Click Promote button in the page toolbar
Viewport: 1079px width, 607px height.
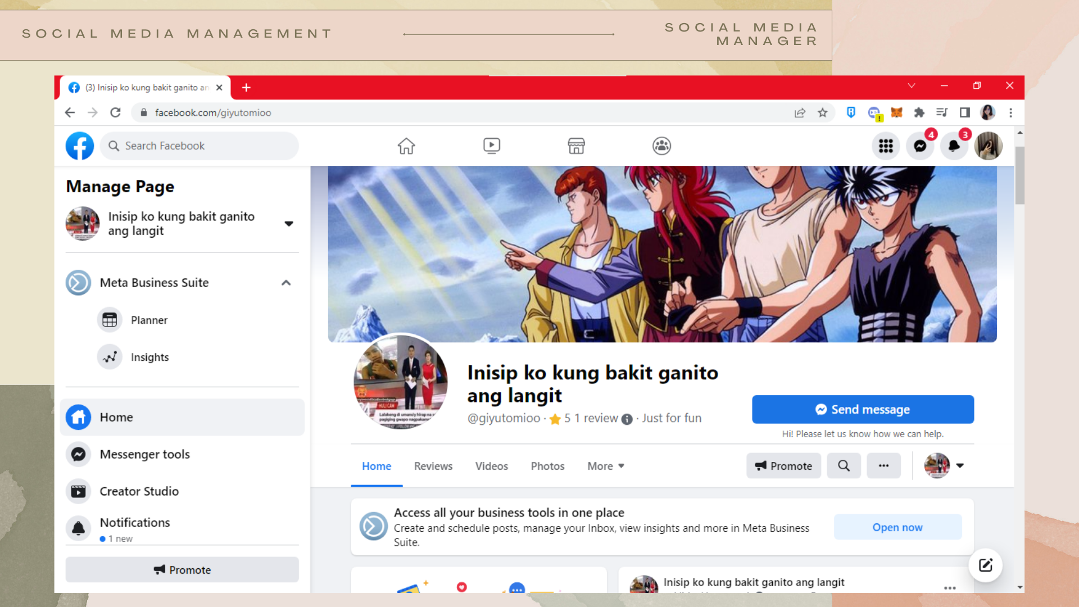tap(783, 465)
